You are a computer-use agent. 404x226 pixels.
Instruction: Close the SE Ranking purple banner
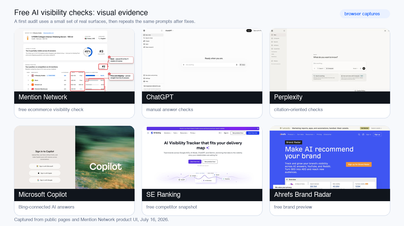(x=258, y=128)
